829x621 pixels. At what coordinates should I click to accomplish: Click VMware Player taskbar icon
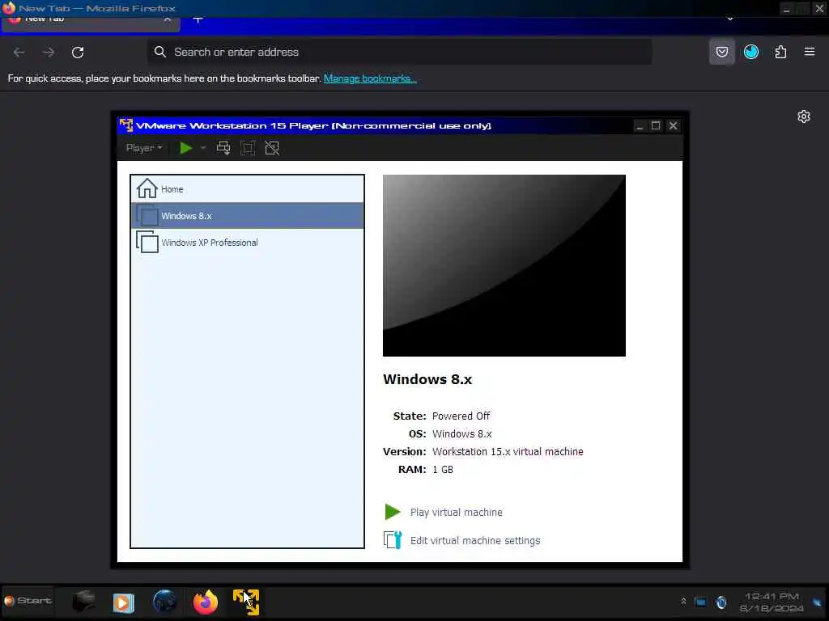[x=246, y=602]
